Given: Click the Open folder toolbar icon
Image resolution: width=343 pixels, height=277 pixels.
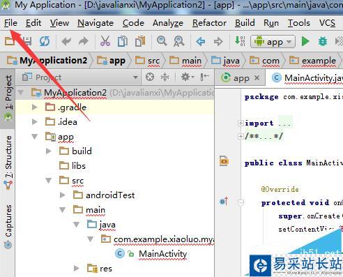Looking at the screenshot, I should click(x=10, y=41).
